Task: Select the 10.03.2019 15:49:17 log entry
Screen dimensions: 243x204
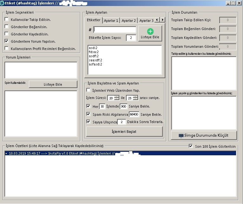Action: coord(121,153)
